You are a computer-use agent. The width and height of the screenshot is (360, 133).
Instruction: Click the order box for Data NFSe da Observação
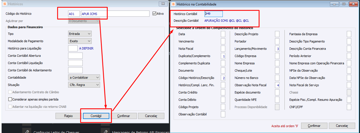click(349, 78)
